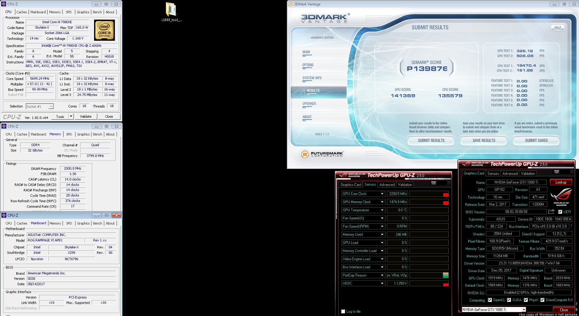Click the Futuremark logo icon
579x316 pixels.
[305, 154]
